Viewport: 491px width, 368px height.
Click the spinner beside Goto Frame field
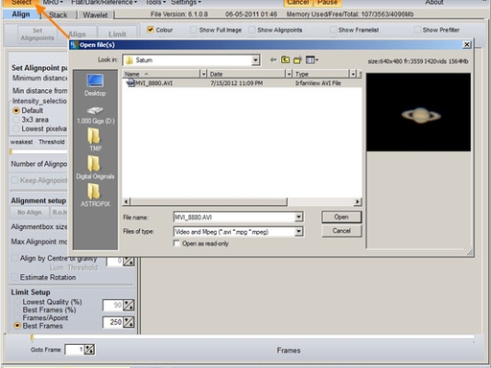89,350
